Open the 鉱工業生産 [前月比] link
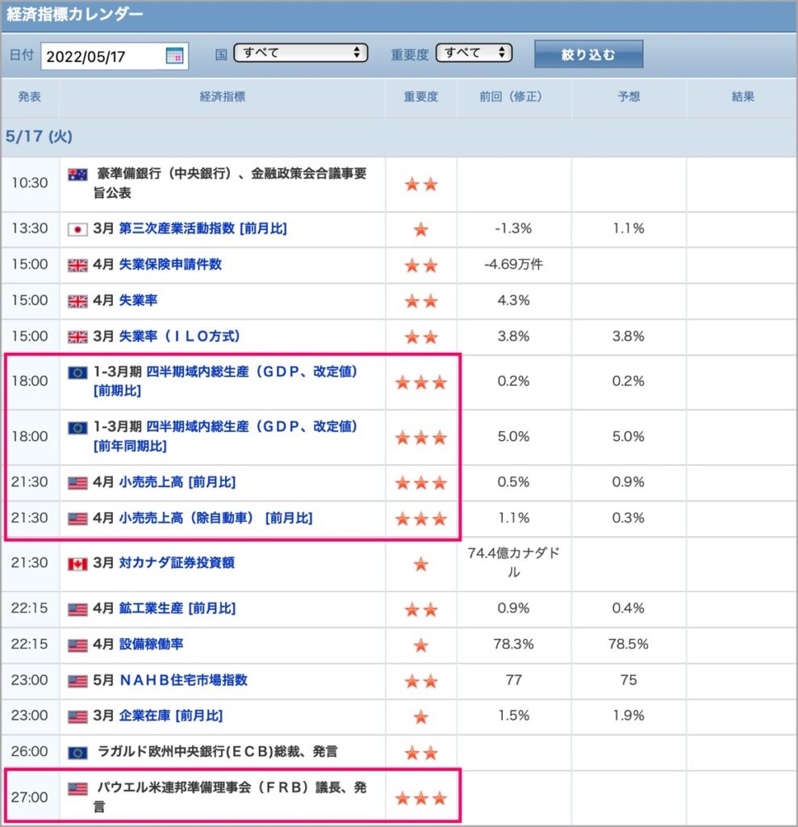Viewport: 798px width, 827px height. 177,608
